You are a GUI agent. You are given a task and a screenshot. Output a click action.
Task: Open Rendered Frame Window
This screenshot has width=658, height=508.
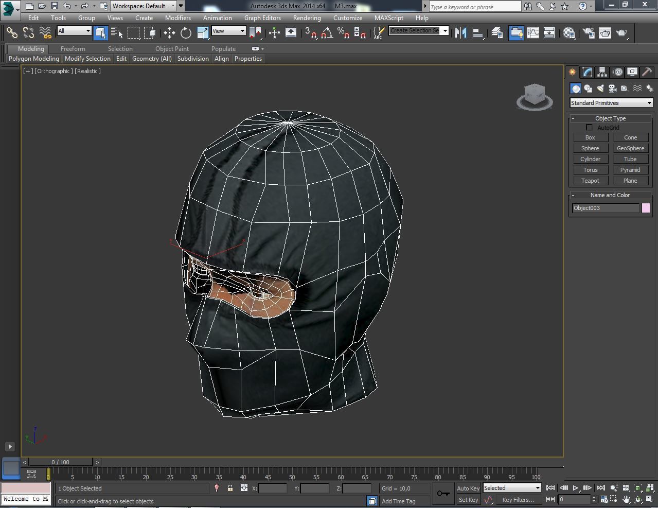605,33
